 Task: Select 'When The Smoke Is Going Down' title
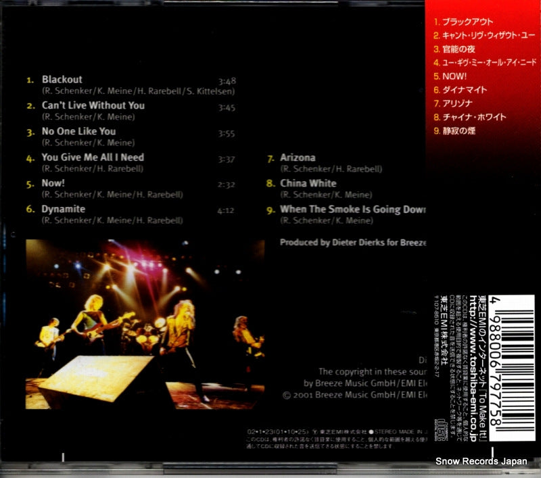pyautogui.click(x=353, y=209)
